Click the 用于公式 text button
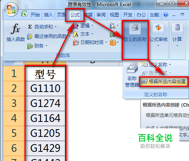 158,73
